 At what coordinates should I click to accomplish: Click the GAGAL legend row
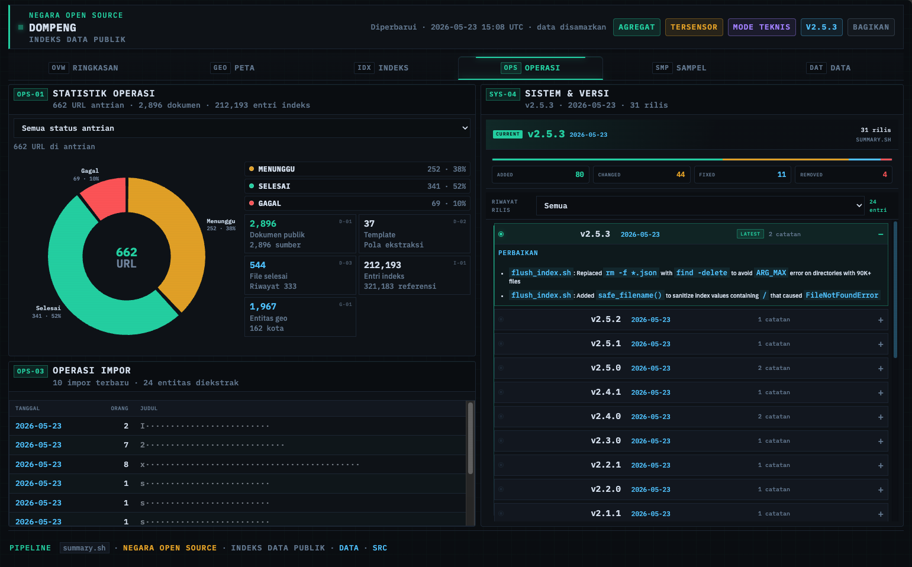click(x=357, y=204)
